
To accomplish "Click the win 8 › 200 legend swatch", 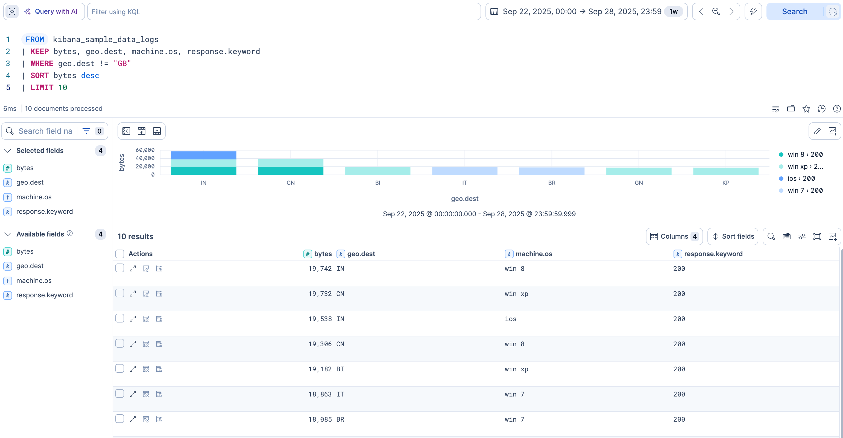I will click(781, 155).
